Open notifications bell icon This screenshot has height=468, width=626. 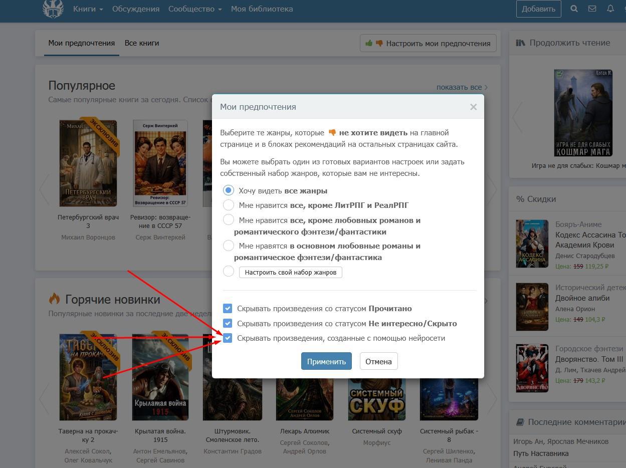[x=610, y=9]
